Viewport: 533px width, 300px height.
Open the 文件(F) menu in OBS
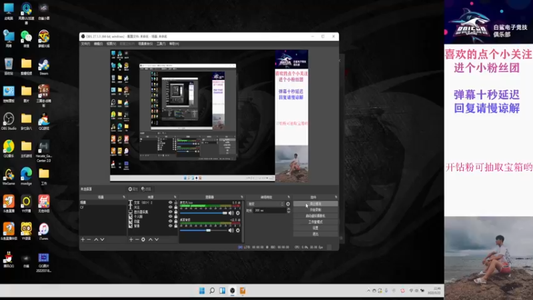point(85,44)
